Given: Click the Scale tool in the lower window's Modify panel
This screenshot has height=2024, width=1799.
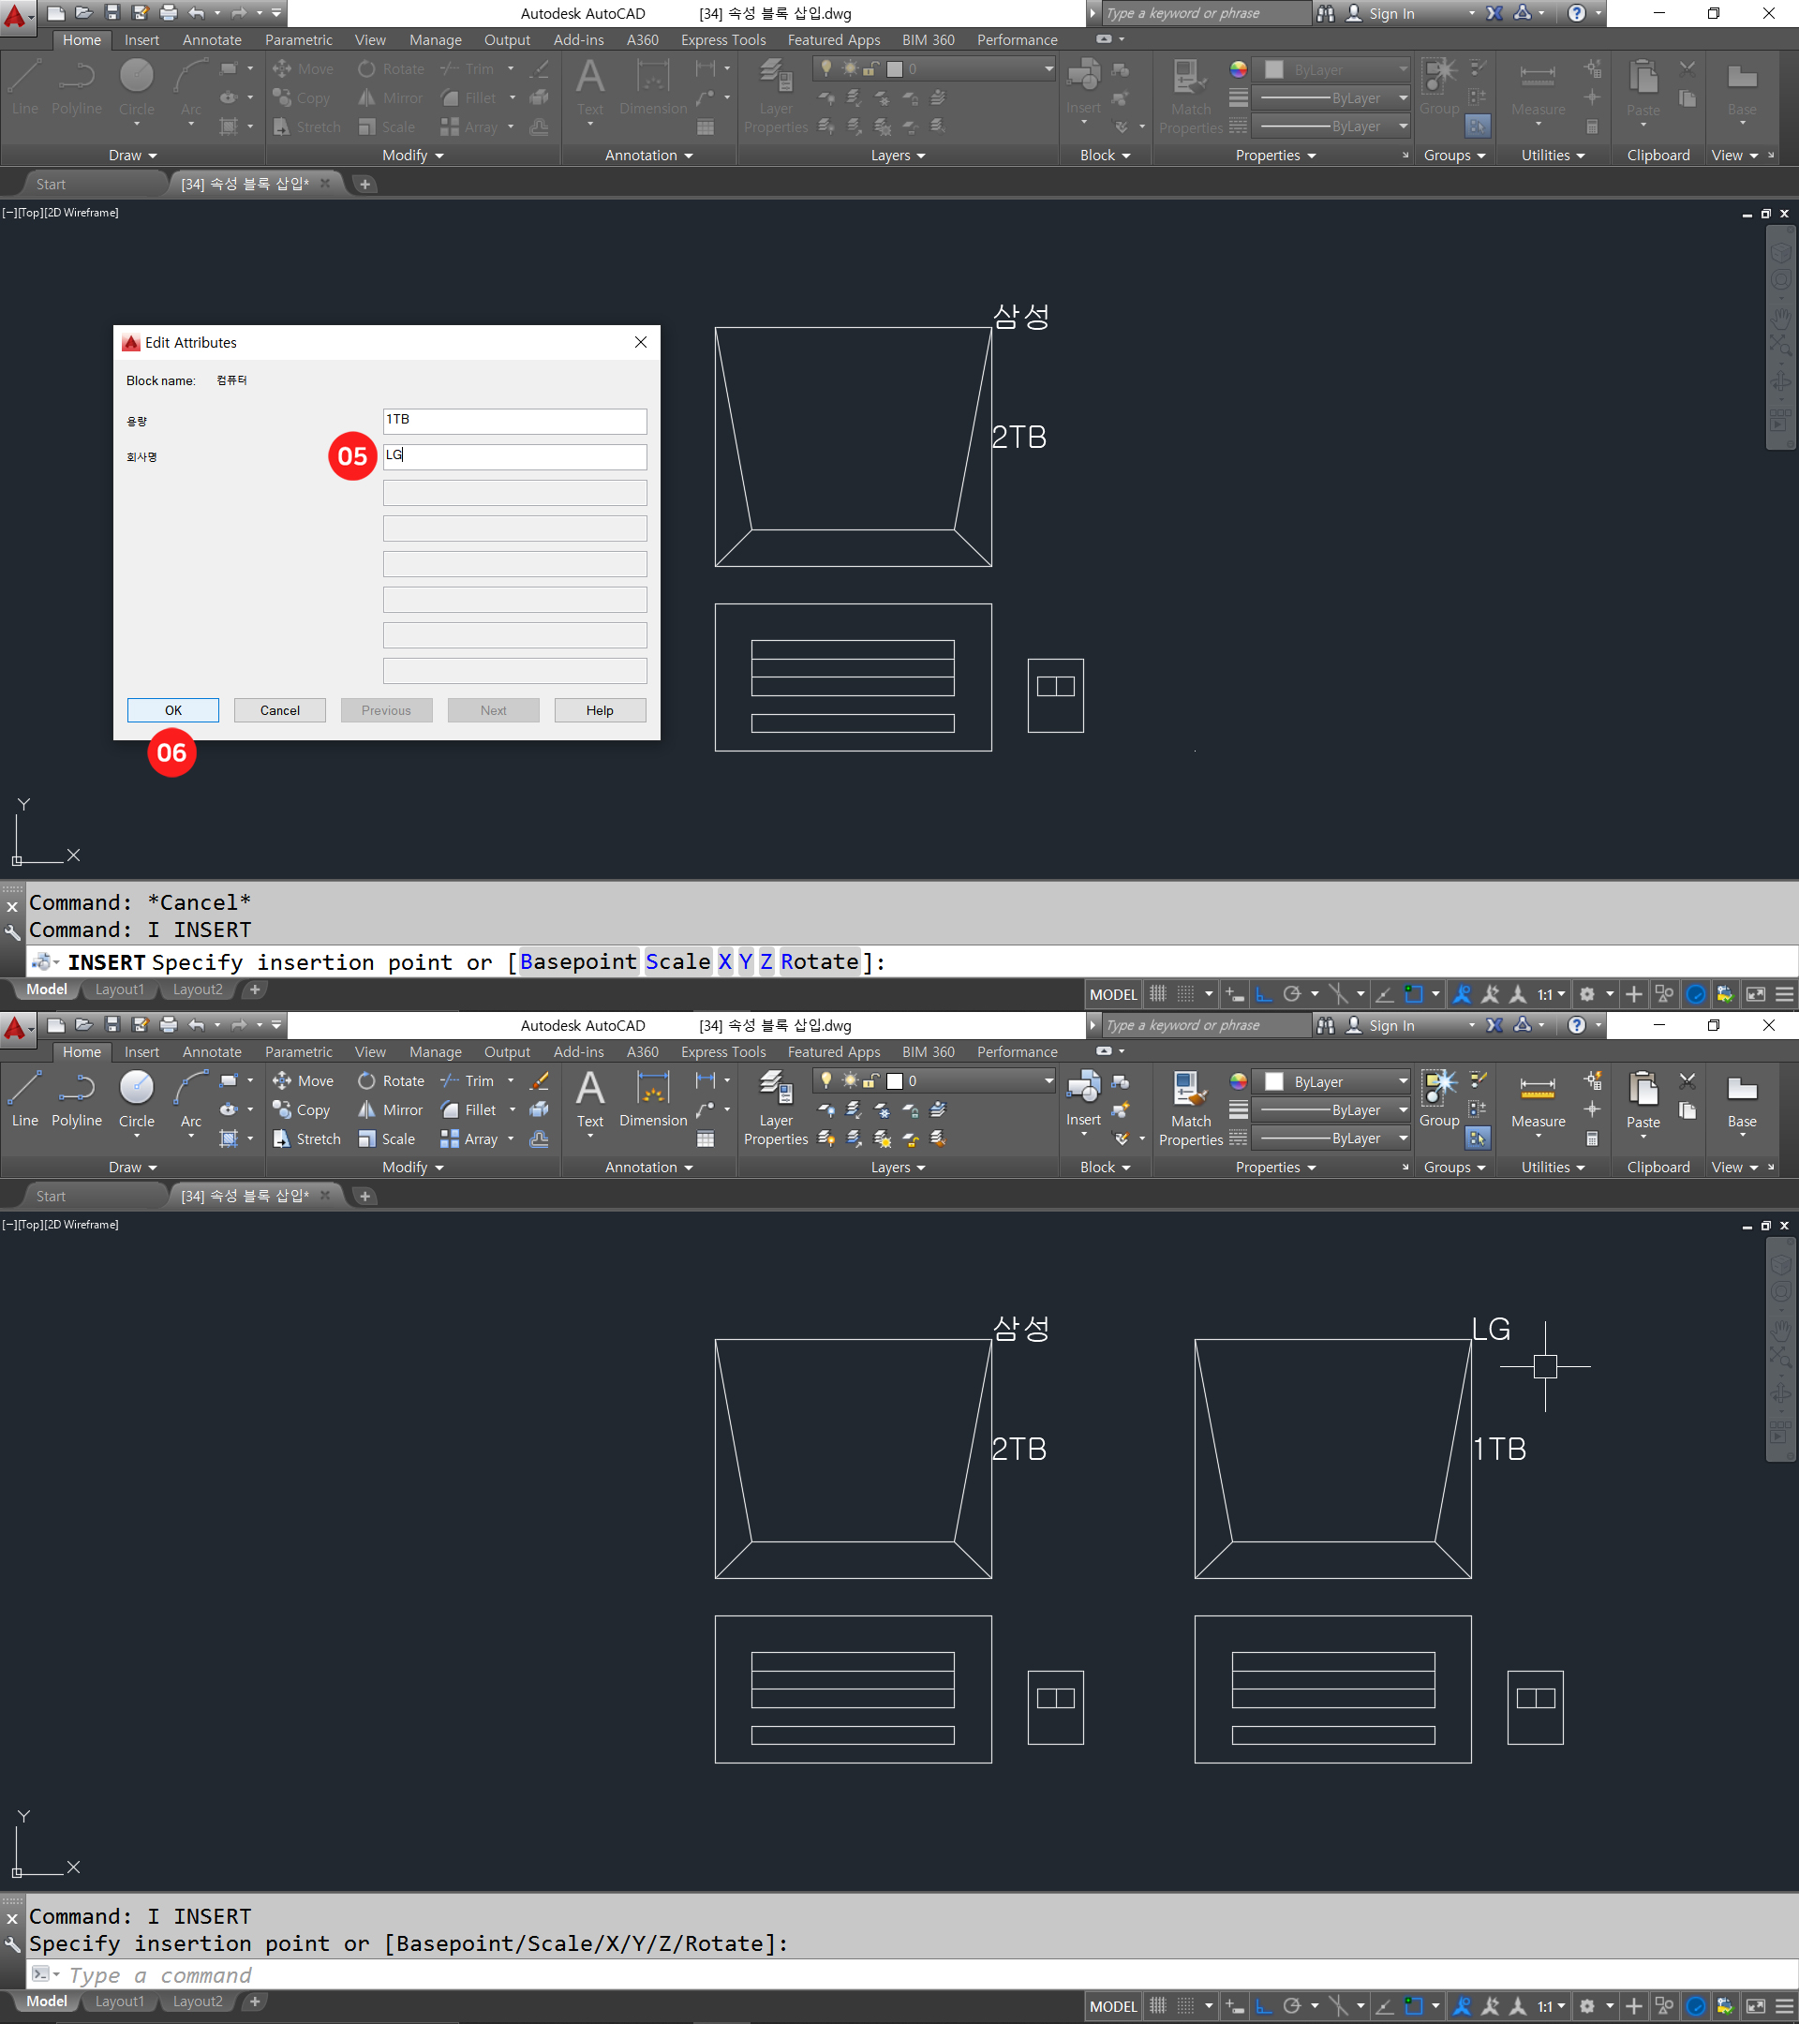Looking at the screenshot, I should point(387,1138).
